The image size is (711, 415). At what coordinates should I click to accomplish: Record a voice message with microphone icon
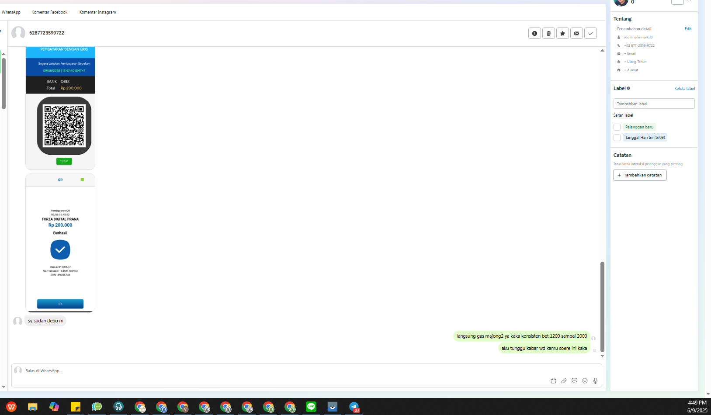[x=595, y=380]
